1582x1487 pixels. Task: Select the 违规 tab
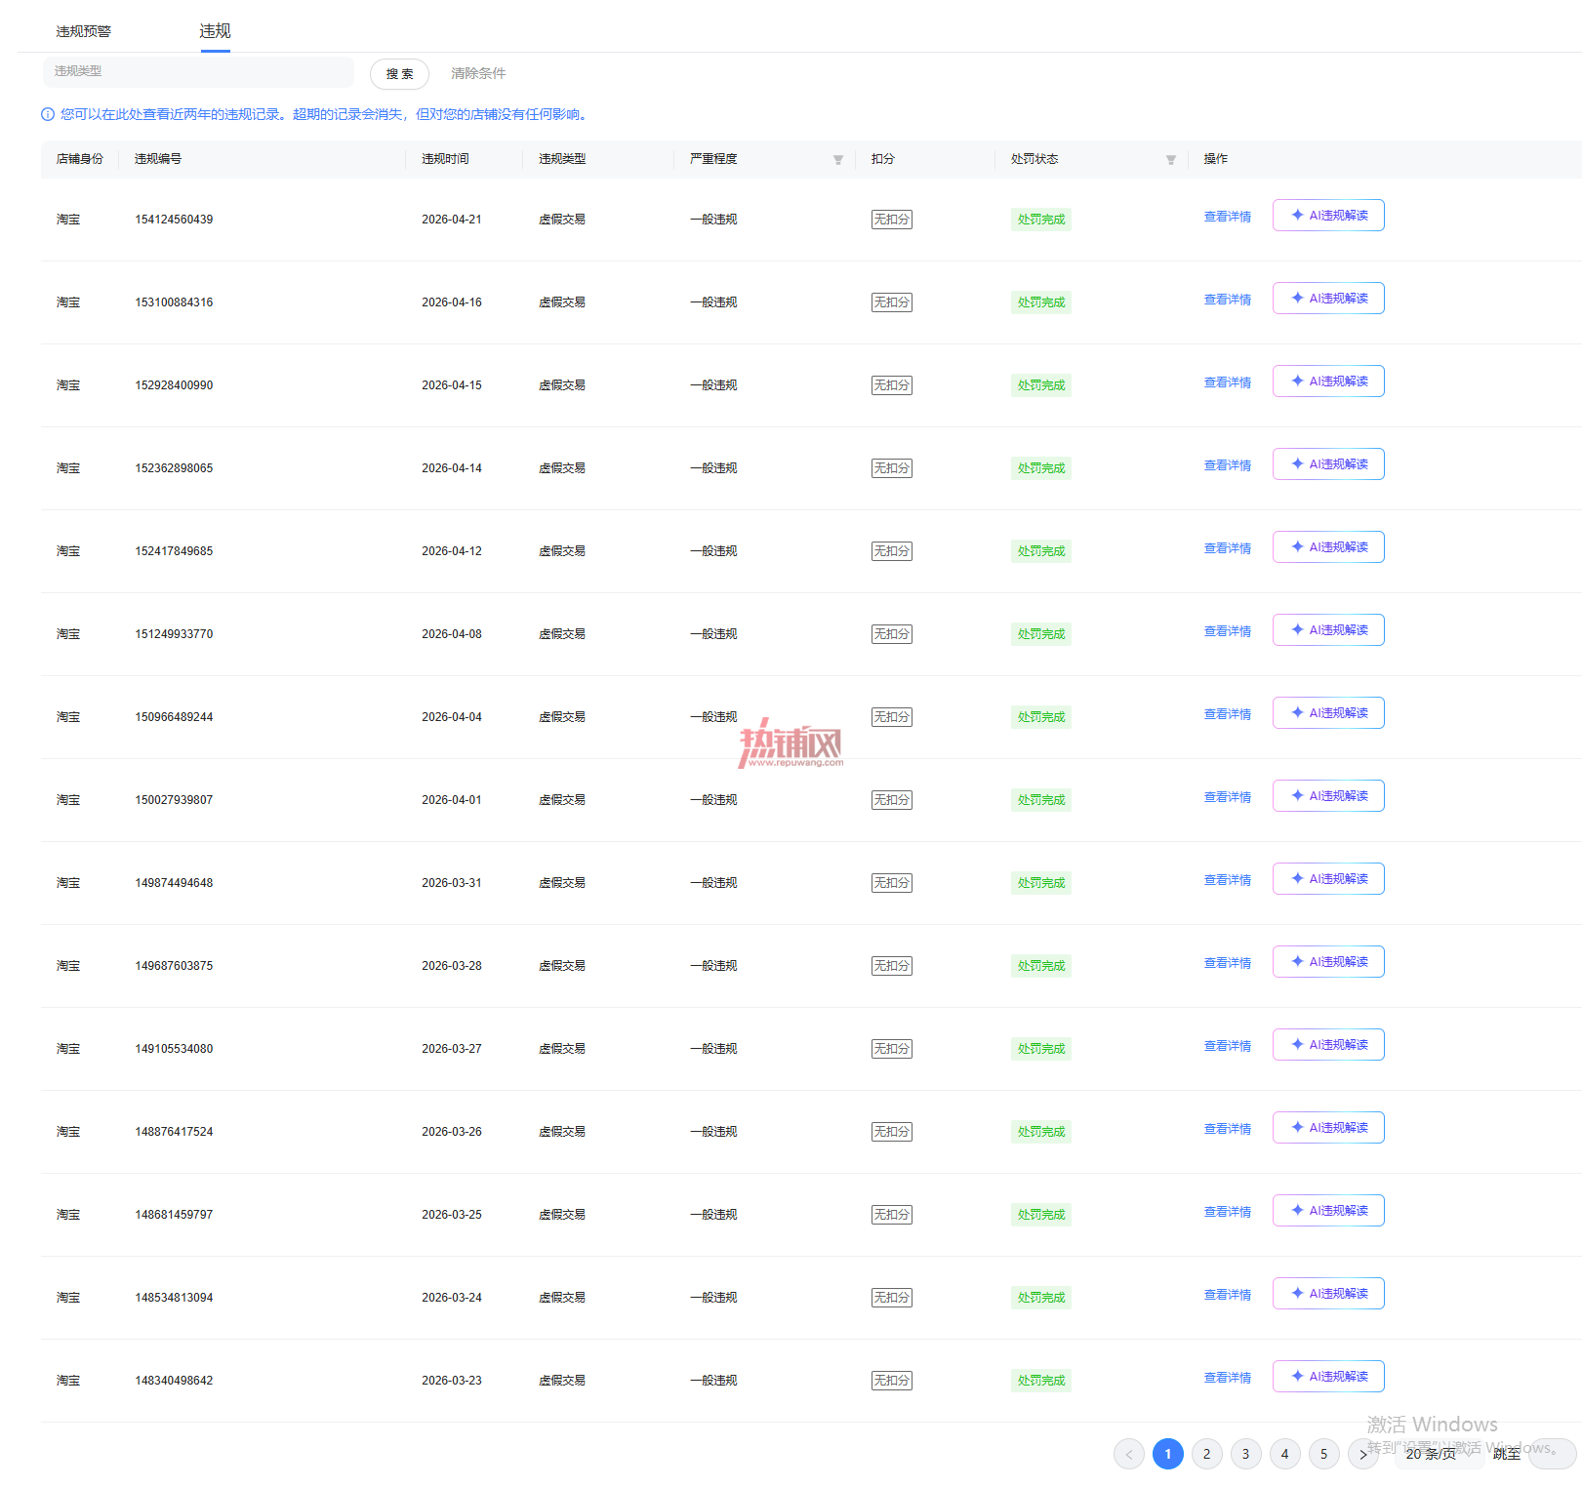tap(215, 31)
